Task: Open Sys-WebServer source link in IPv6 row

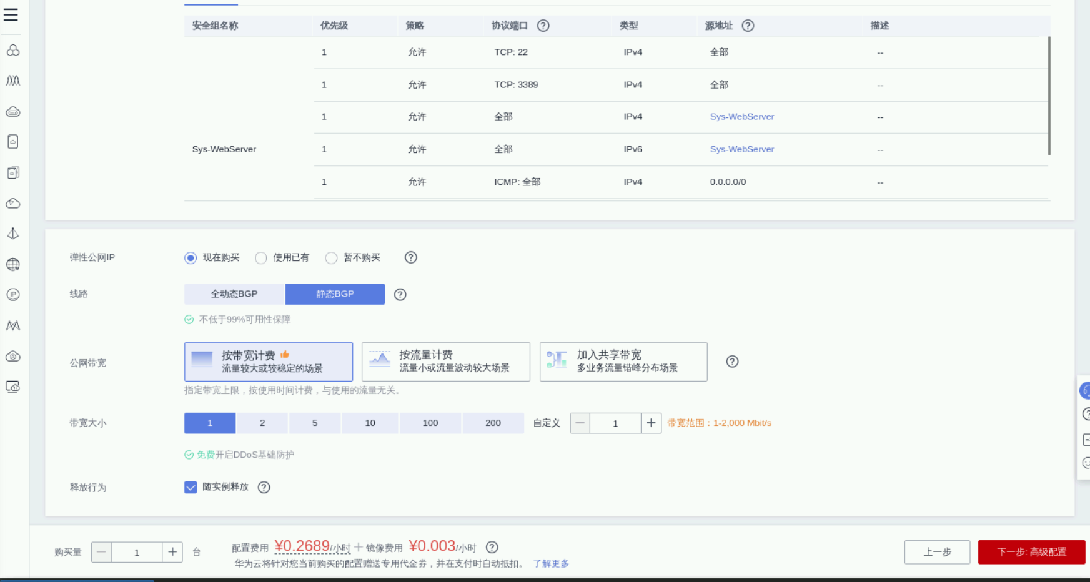Action: point(742,149)
